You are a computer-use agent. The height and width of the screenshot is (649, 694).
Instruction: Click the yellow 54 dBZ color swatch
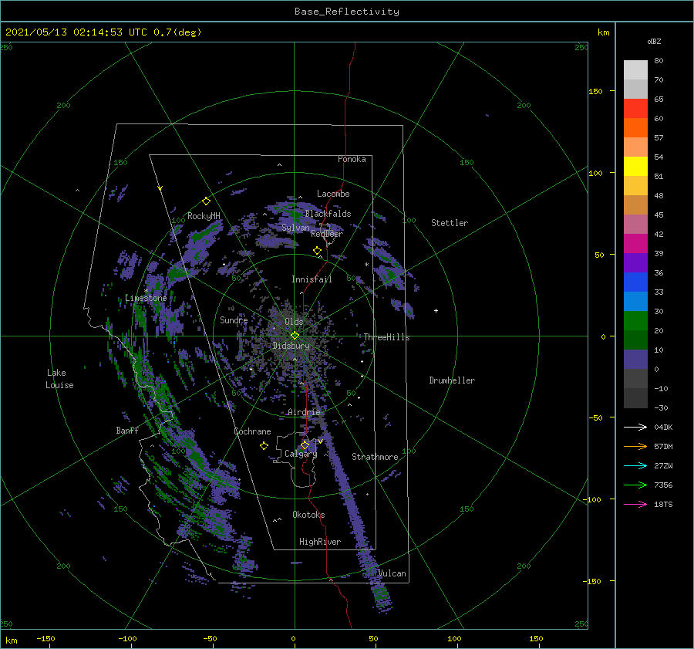pyautogui.click(x=635, y=166)
